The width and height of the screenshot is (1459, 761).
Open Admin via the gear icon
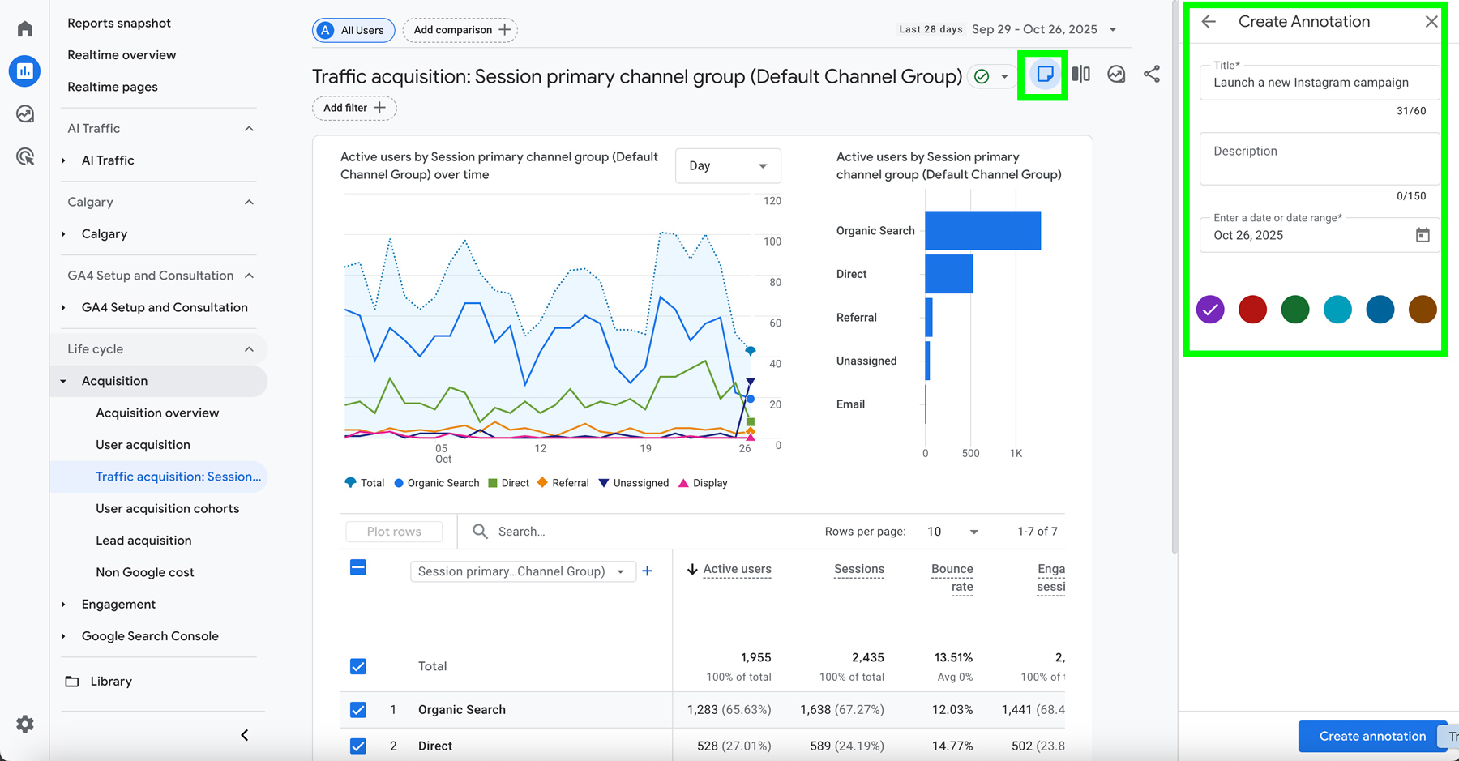24,724
